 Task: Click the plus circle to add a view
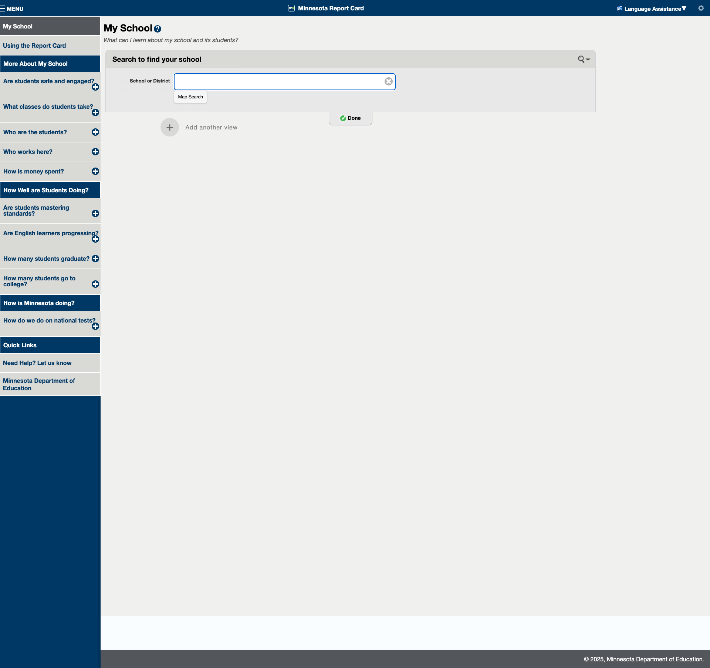click(x=170, y=127)
